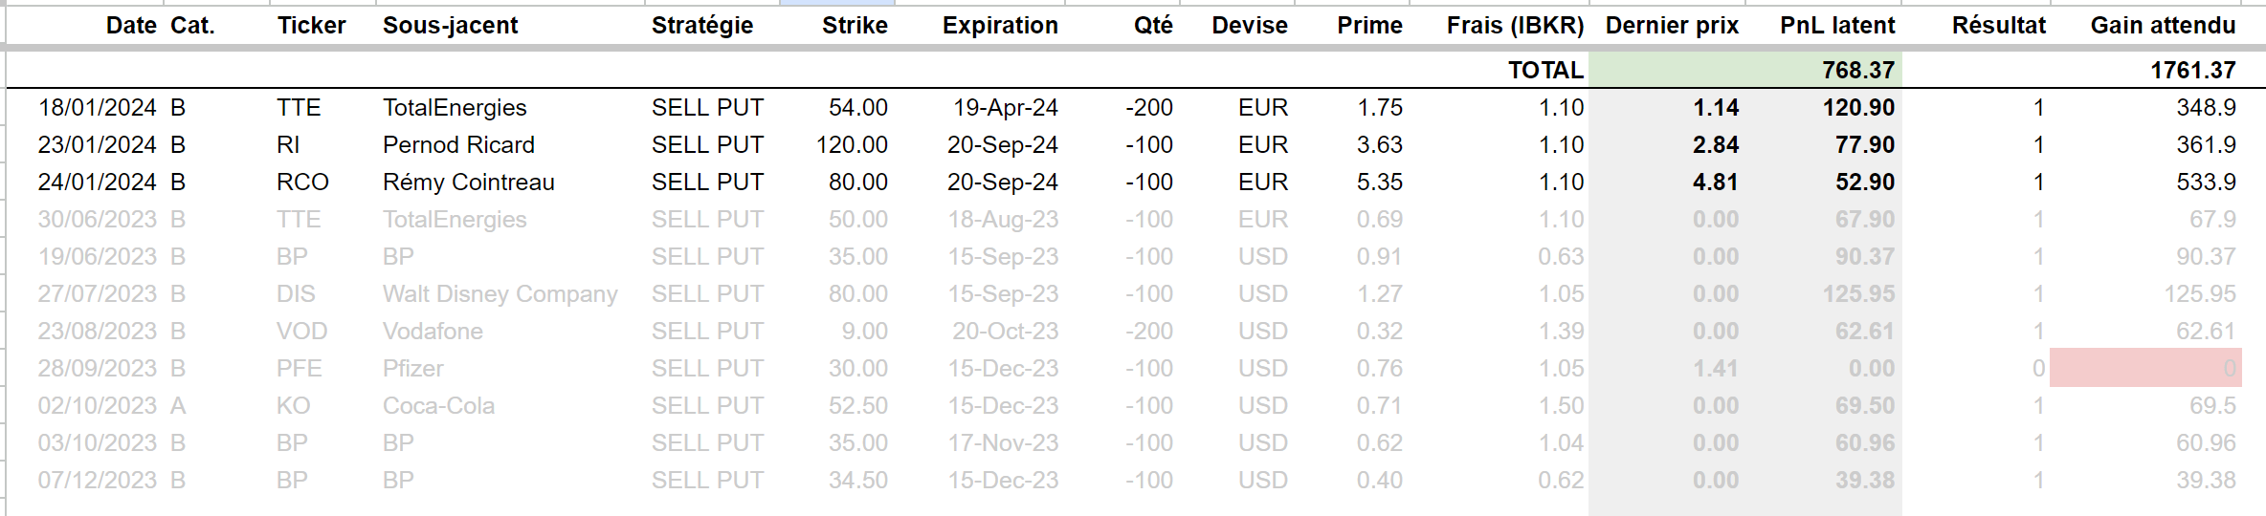
Task: Select the red highlighted Pfizer gain cell
Action: (2145, 368)
